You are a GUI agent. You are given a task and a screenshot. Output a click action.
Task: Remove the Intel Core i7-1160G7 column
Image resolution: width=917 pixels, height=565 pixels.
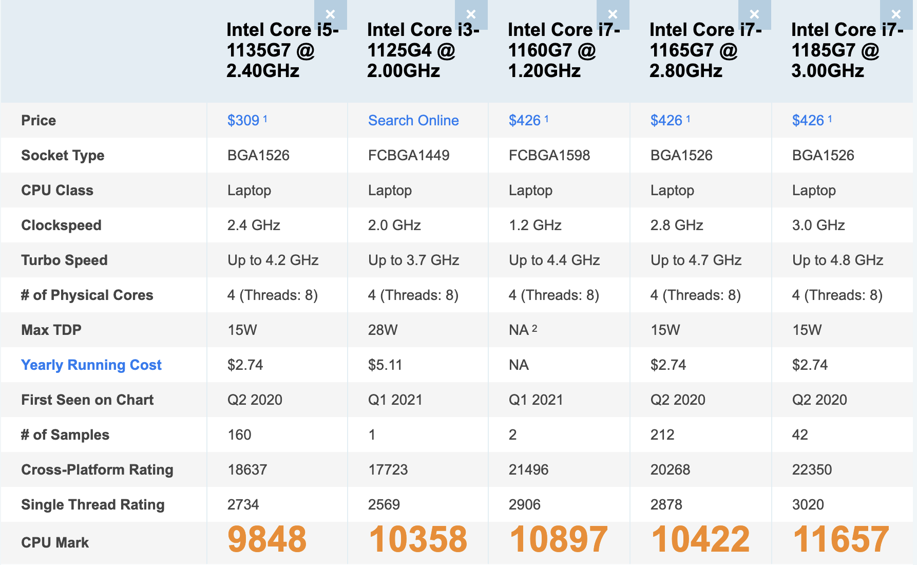coord(613,14)
